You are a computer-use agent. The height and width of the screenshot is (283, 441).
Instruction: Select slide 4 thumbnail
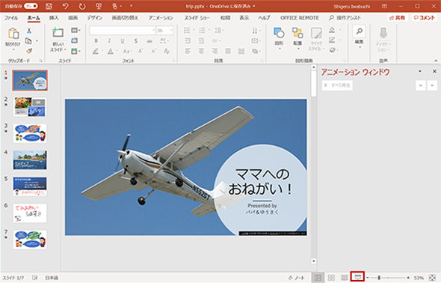30,160
